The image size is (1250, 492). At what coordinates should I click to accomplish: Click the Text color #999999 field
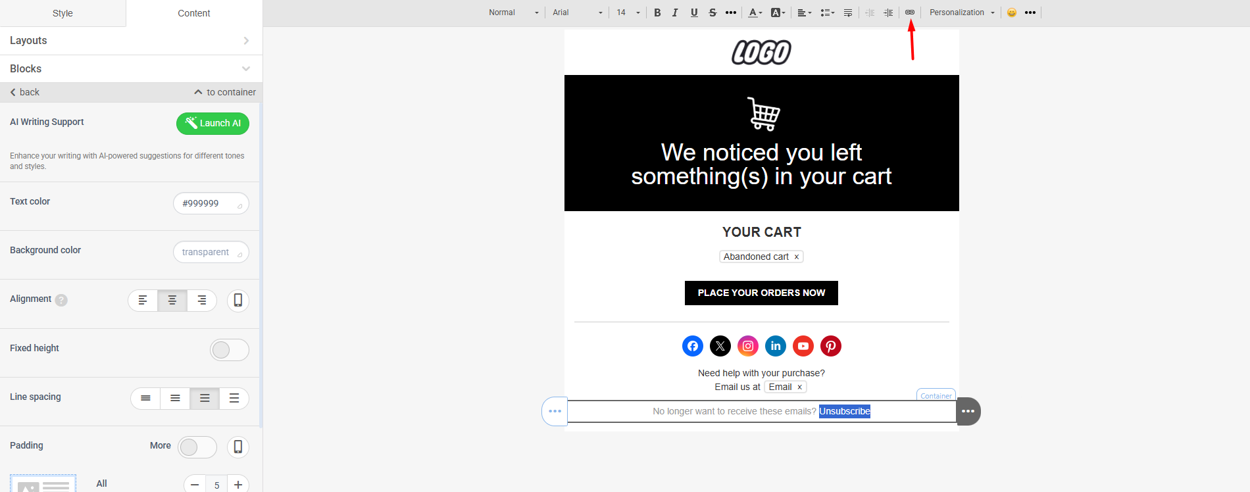[211, 203]
